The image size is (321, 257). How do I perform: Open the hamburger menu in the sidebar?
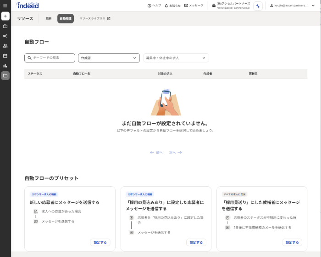click(x=5, y=6)
